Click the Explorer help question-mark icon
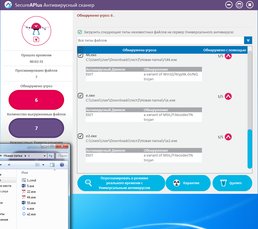The width and height of the screenshot is (258, 229). (62, 165)
